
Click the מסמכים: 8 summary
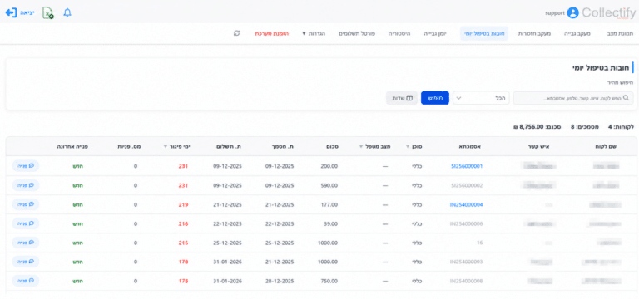click(x=585, y=127)
